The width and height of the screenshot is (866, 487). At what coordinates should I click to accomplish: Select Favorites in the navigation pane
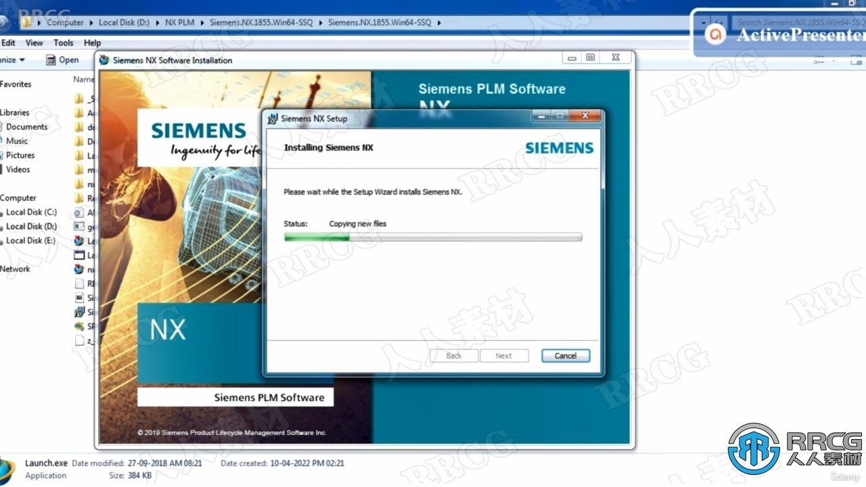pos(16,85)
